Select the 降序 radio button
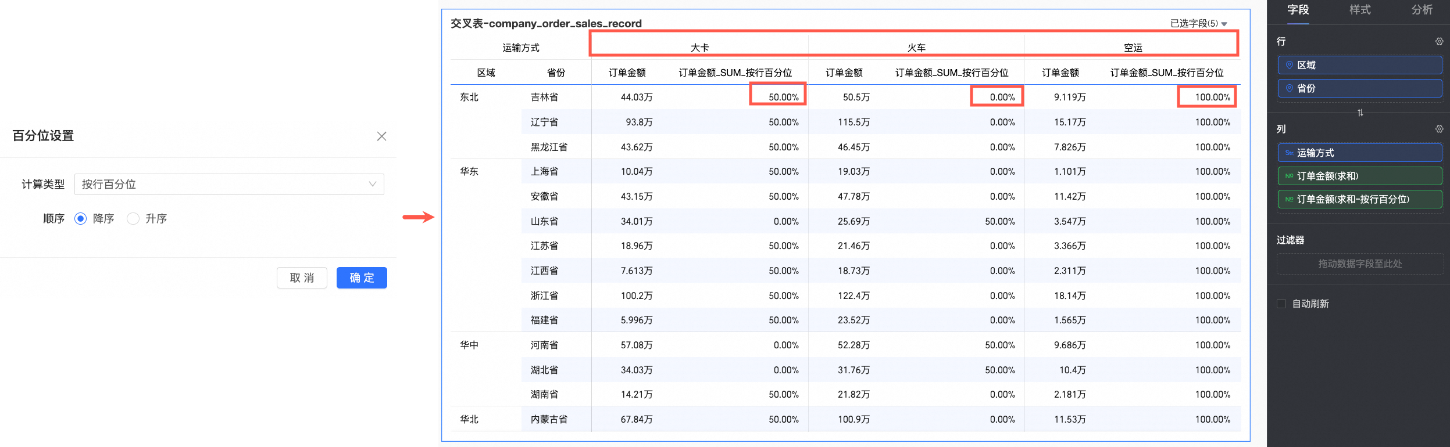Image resolution: width=1450 pixels, height=447 pixels. 81,219
